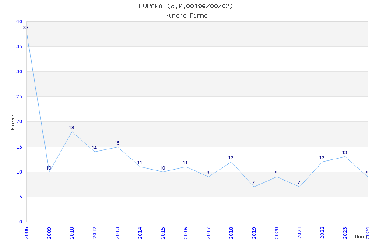
Task: Click x-axis year label 2020
Action: click(x=277, y=233)
